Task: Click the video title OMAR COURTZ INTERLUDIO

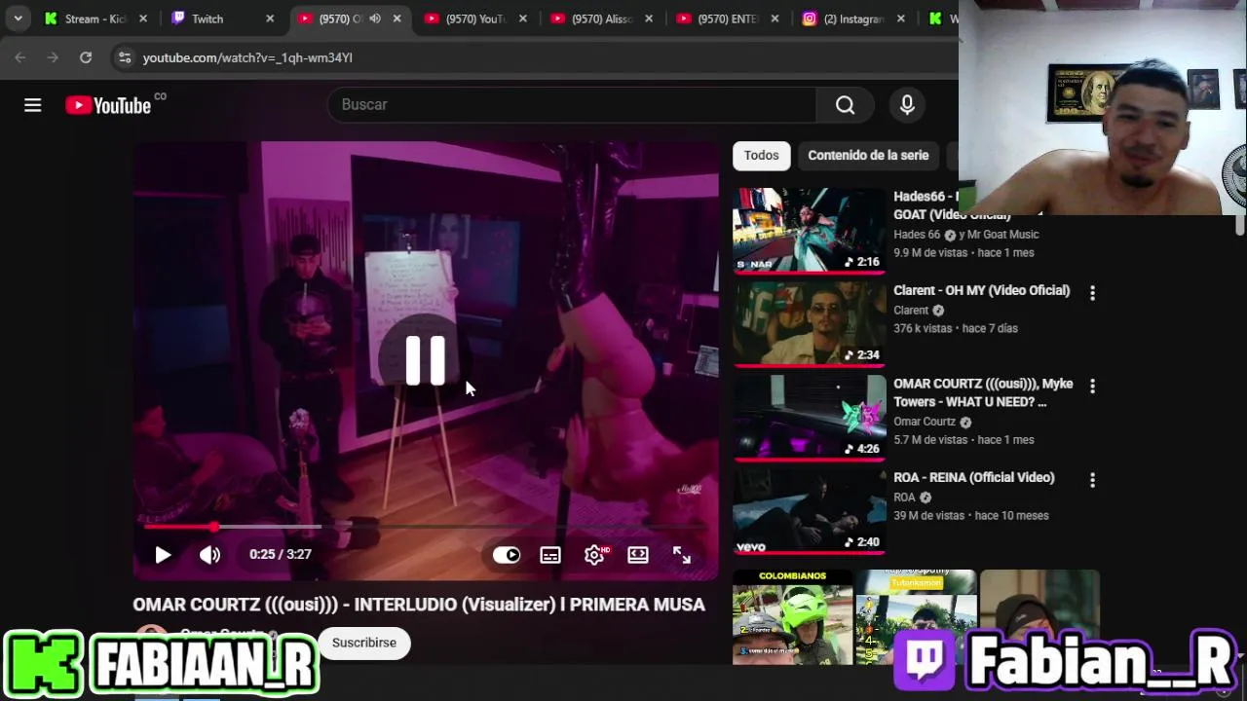Action: (x=419, y=605)
